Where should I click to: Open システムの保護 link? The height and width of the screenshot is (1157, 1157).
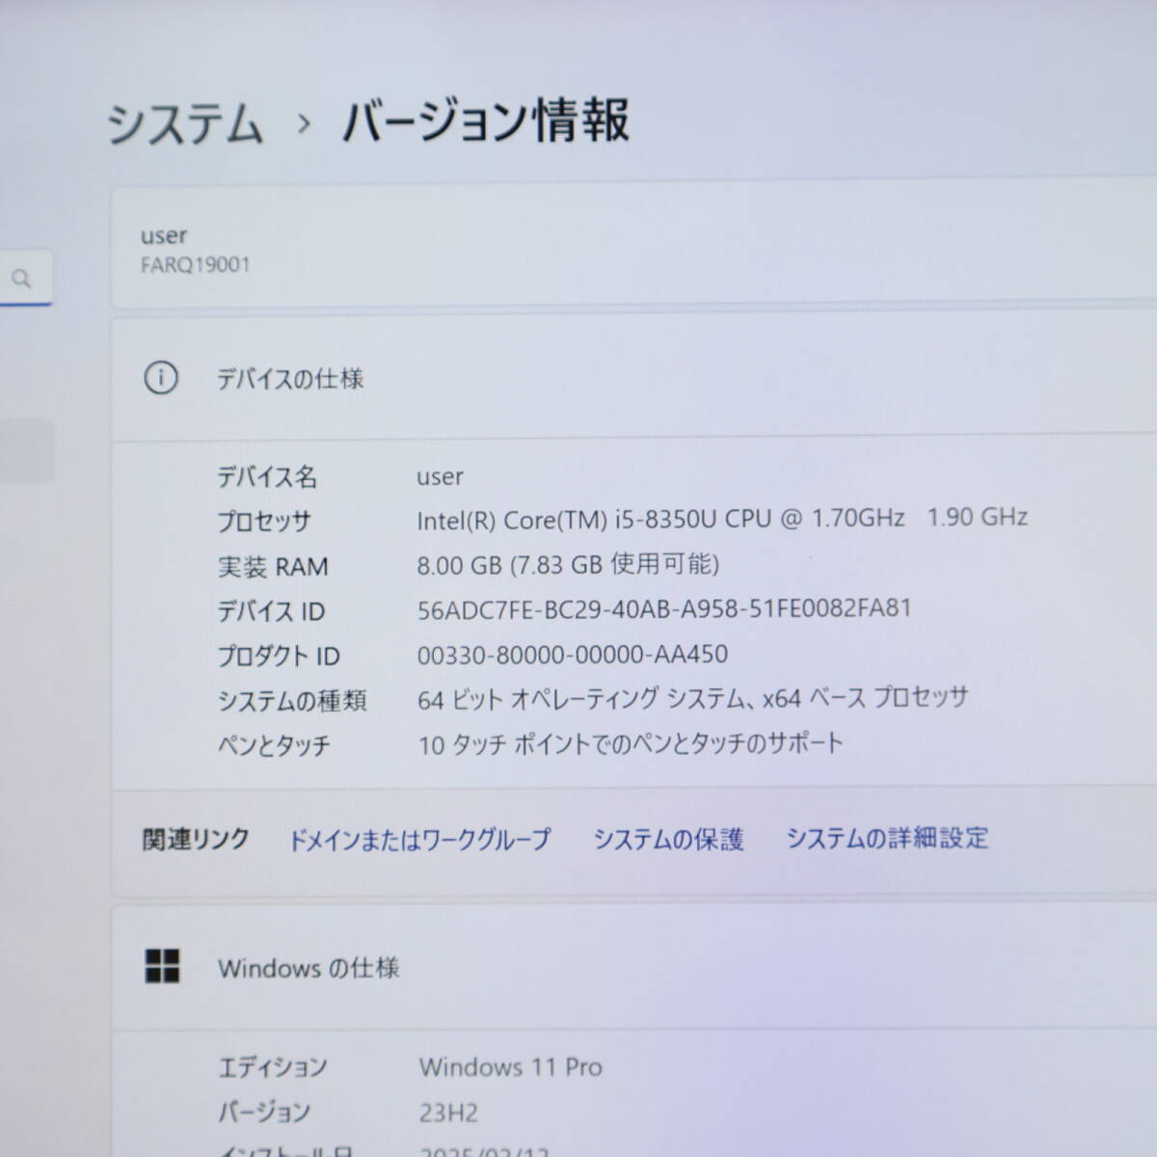(x=668, y=839)
